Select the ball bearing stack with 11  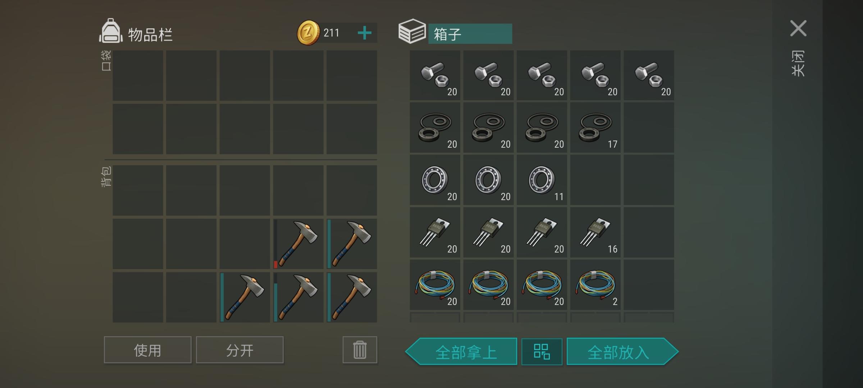pos(542,180)
